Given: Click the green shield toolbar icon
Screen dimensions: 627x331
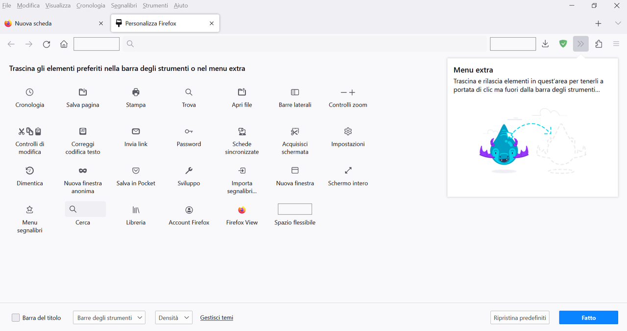Looking at the screenshot, I should coord(563,44).
